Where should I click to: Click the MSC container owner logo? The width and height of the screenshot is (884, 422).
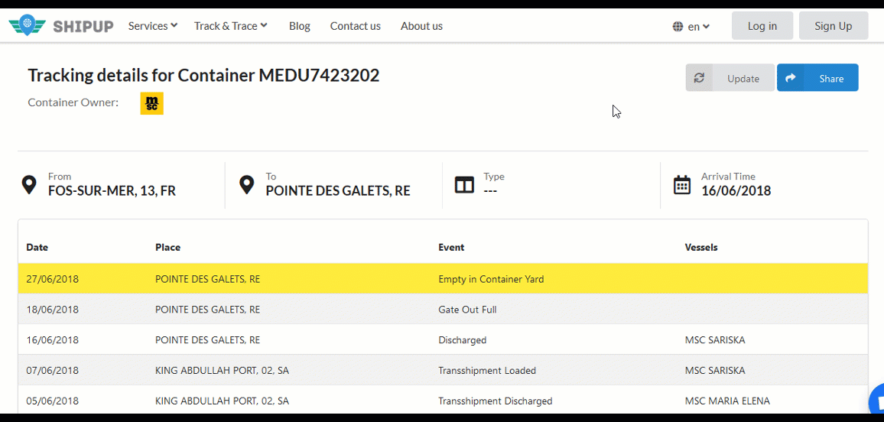[x=151, y=103]
